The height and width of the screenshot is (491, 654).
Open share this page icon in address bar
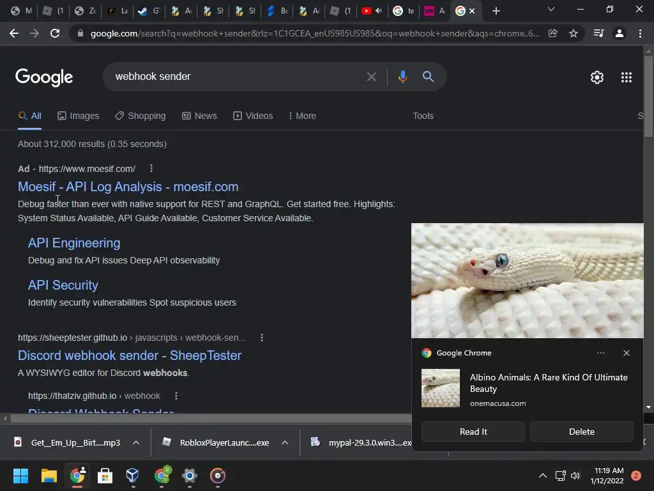pos(553,33)
